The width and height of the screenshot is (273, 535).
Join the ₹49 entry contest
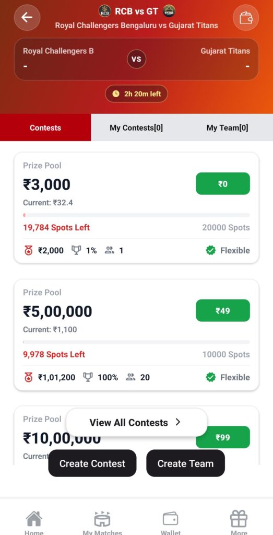[x=222, y=310]
